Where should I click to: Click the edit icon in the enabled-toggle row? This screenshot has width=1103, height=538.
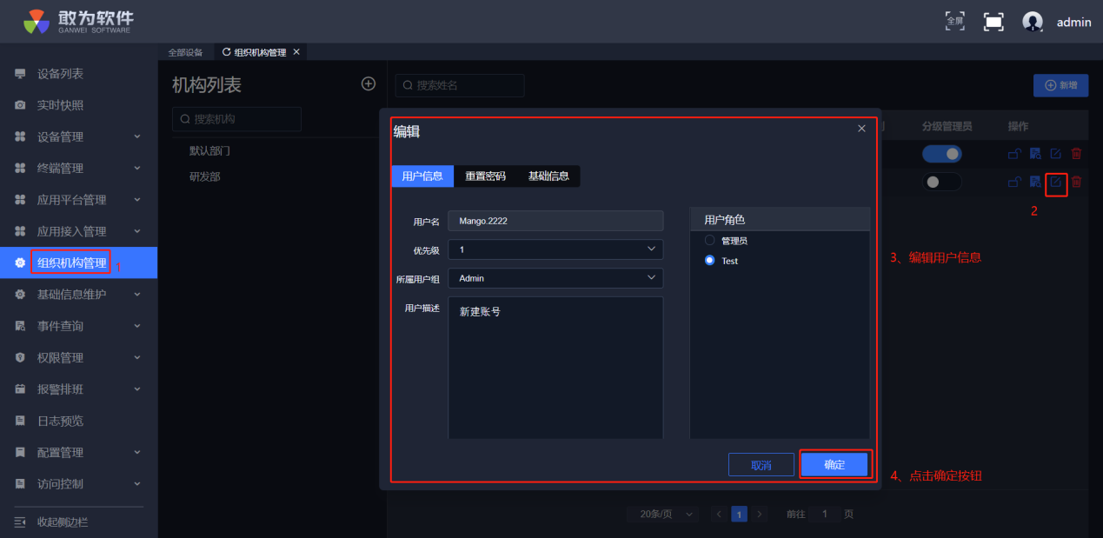1056,154
